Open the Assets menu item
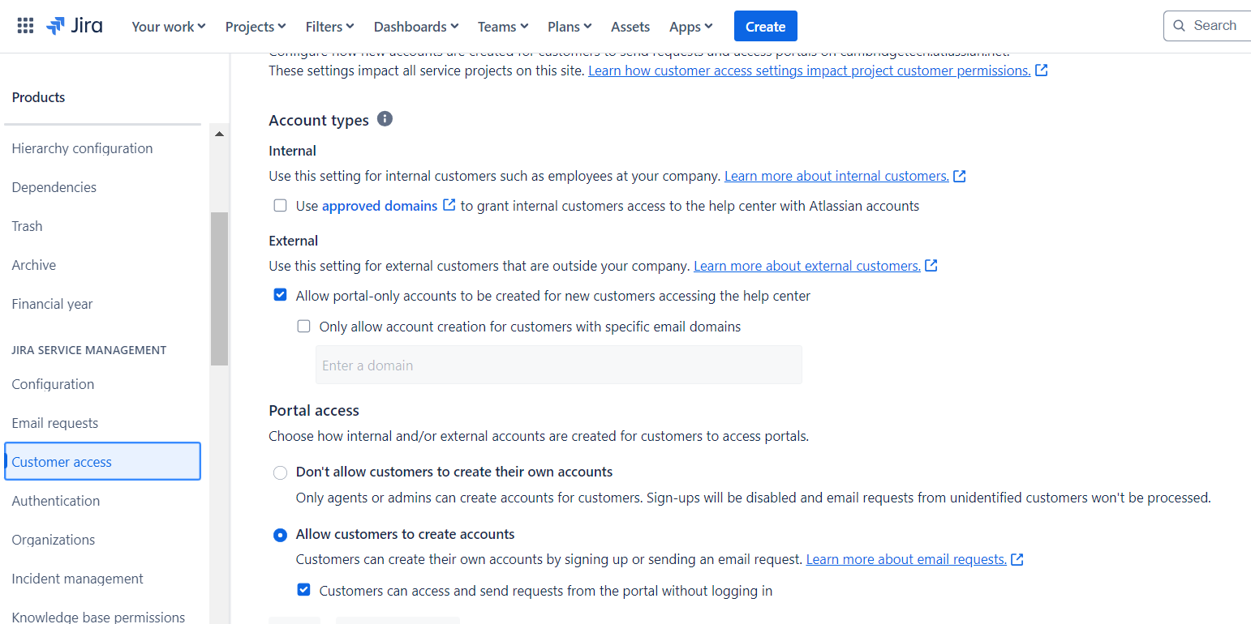1251x624 pixels. pos(630,26)
